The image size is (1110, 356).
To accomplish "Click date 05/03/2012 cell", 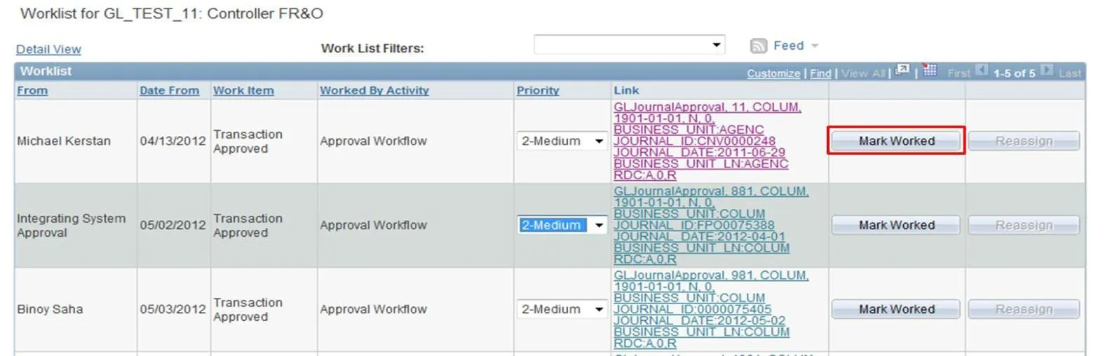I will coord(172,309).
